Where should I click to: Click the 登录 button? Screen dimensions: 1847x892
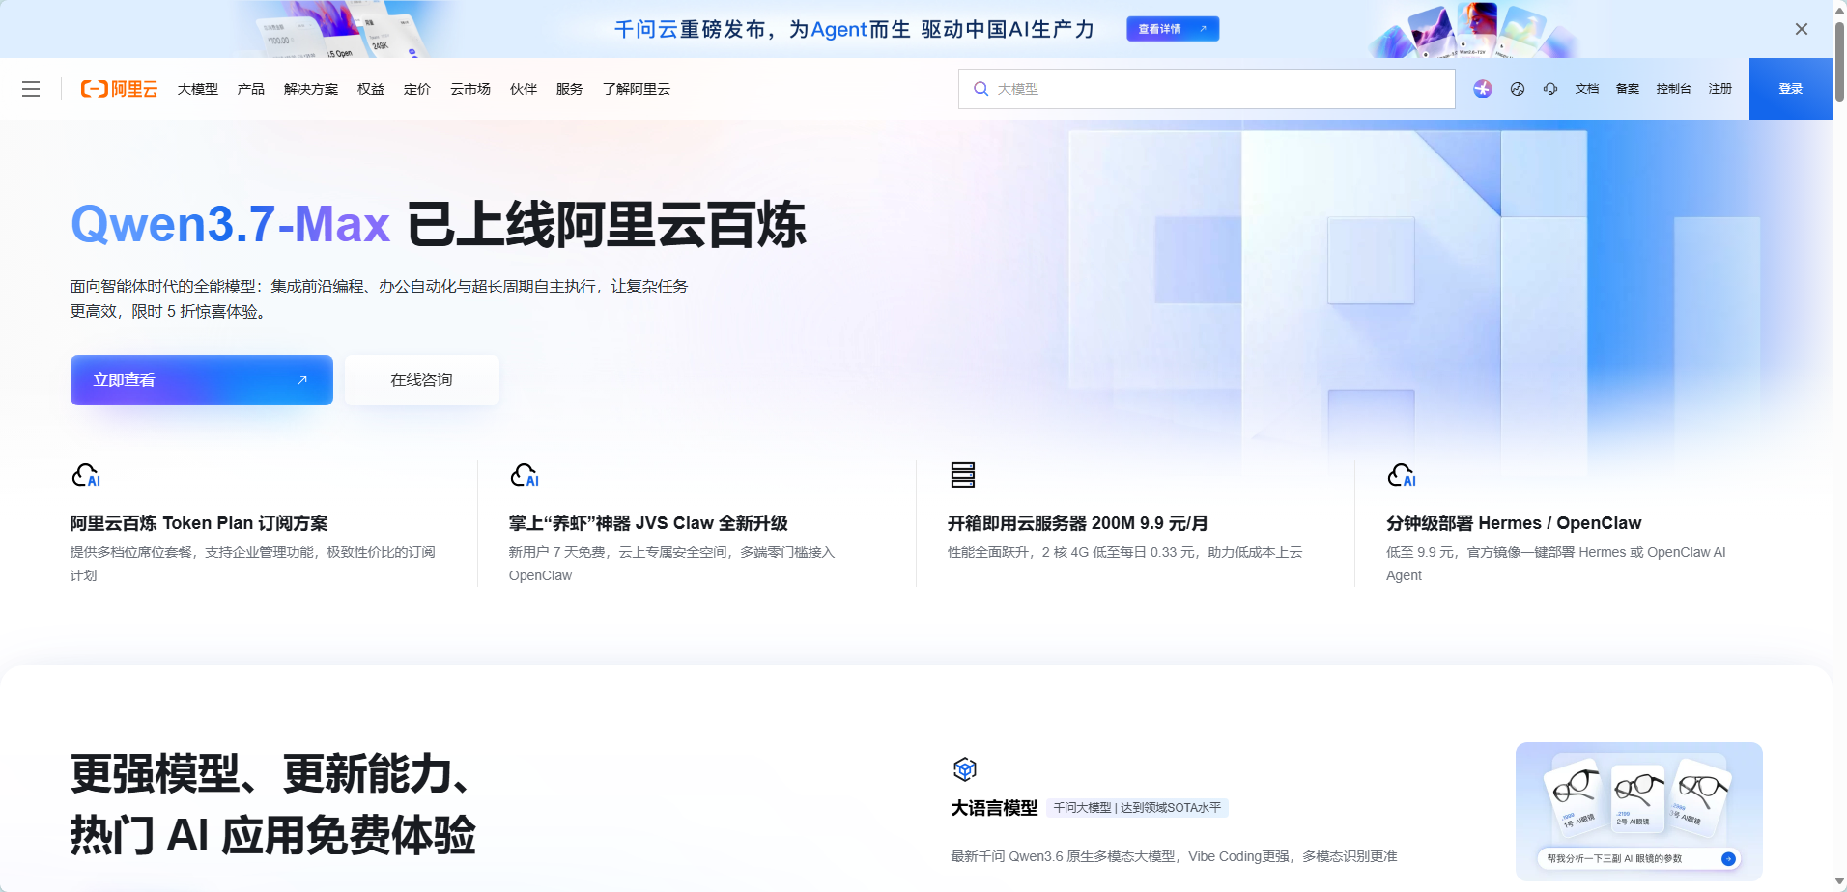tap(1791, 89)
